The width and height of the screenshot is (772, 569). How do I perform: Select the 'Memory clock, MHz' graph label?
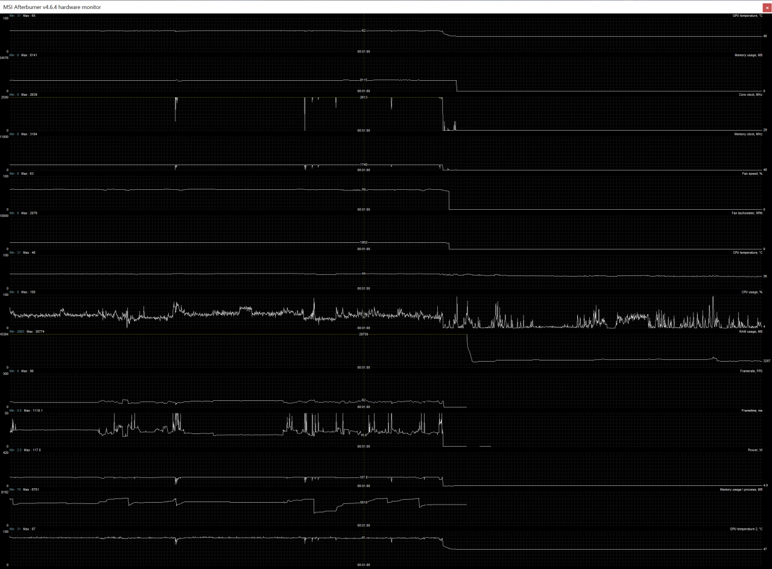click(748, 134)
